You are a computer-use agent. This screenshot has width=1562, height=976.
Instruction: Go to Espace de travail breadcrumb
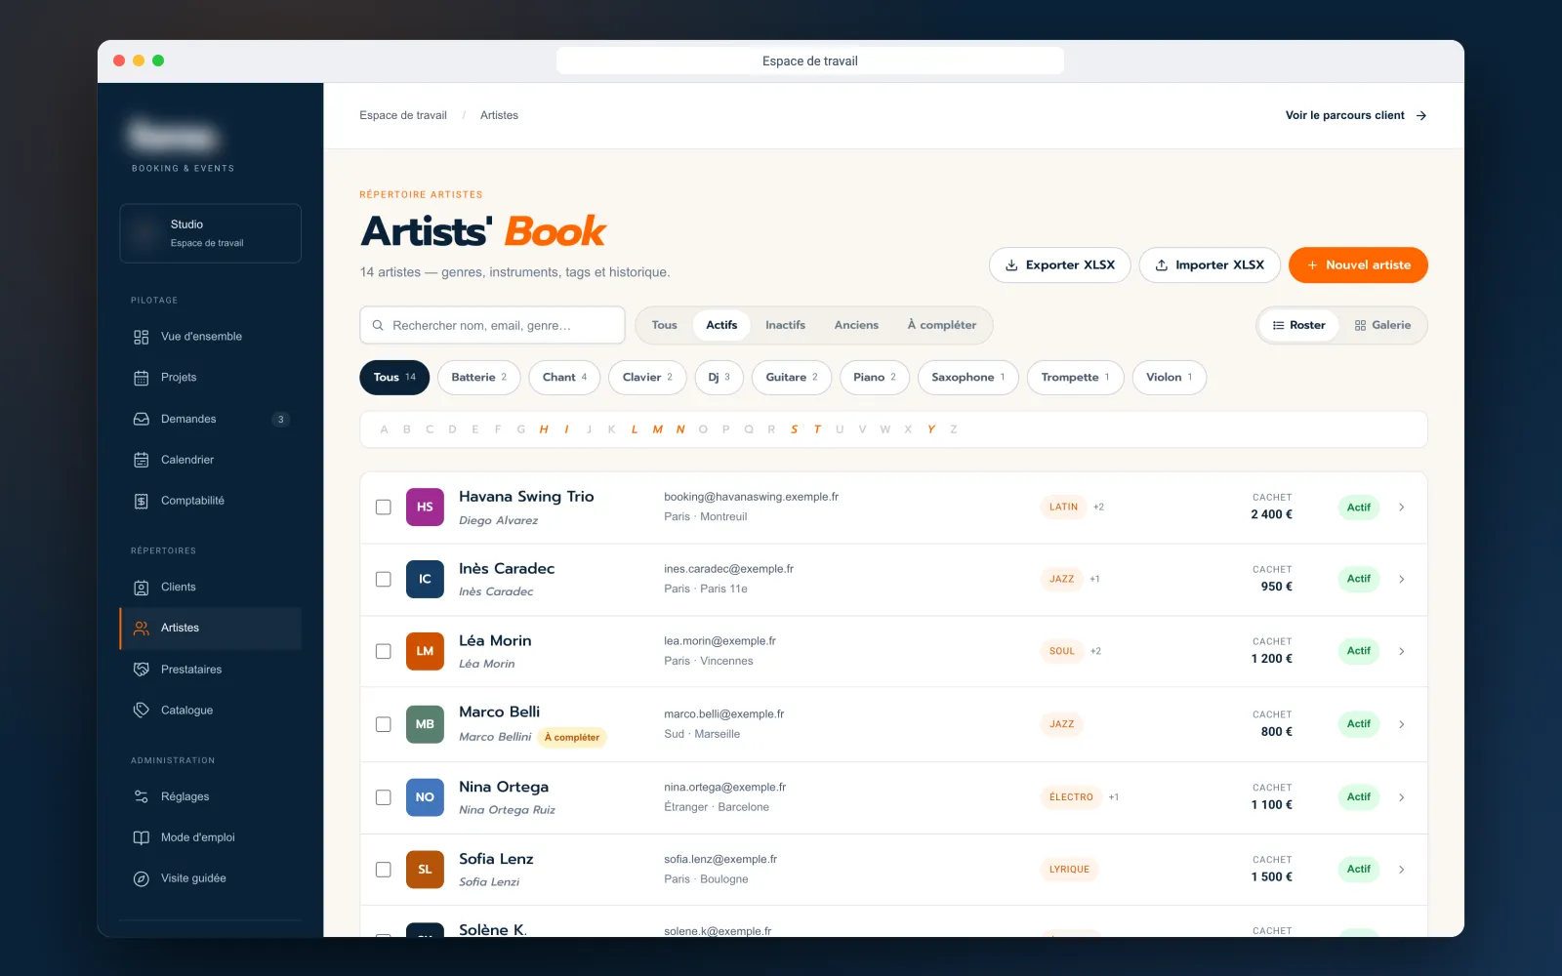pos(403,115)
